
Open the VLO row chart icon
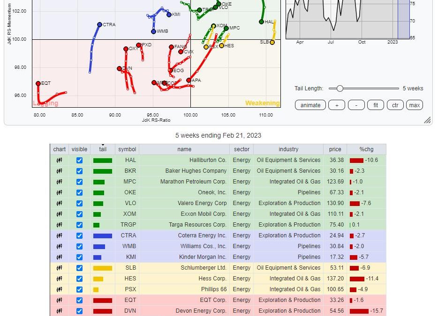coord(59,203)
